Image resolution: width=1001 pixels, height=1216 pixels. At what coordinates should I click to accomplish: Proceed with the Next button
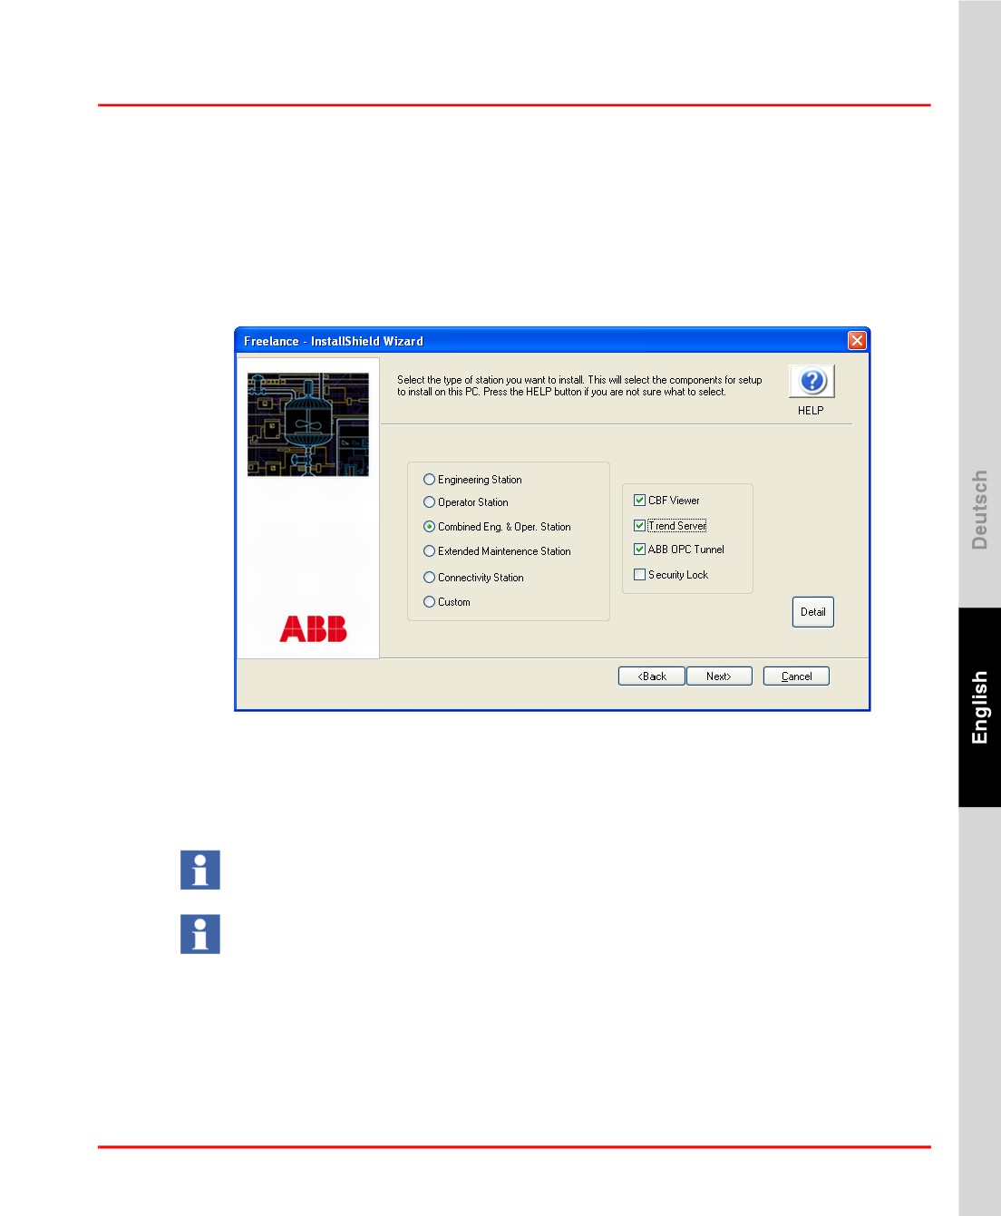[x=719, y=676]
